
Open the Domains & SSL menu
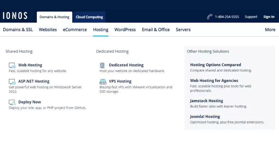[x=18, y=29]
